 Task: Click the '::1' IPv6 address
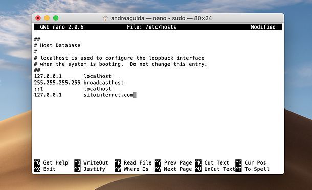coord(38,89)
